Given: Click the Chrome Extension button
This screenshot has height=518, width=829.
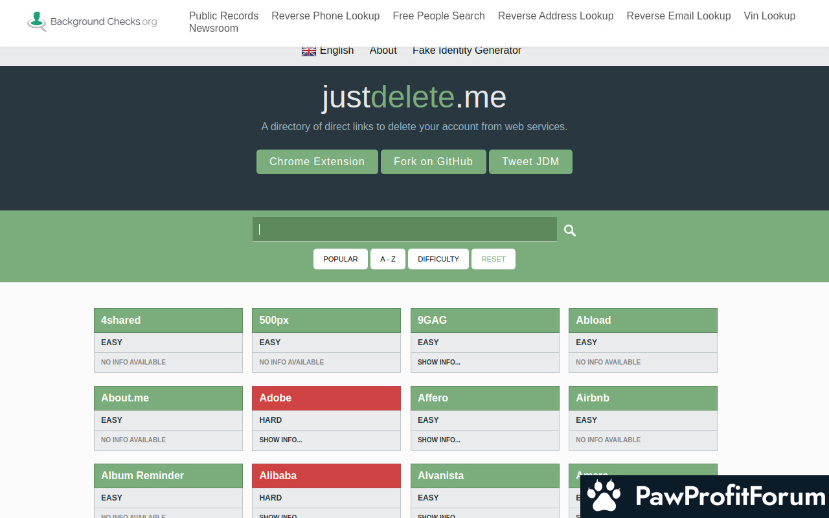Looking at the screenshot, I should [x=317, y=162].
